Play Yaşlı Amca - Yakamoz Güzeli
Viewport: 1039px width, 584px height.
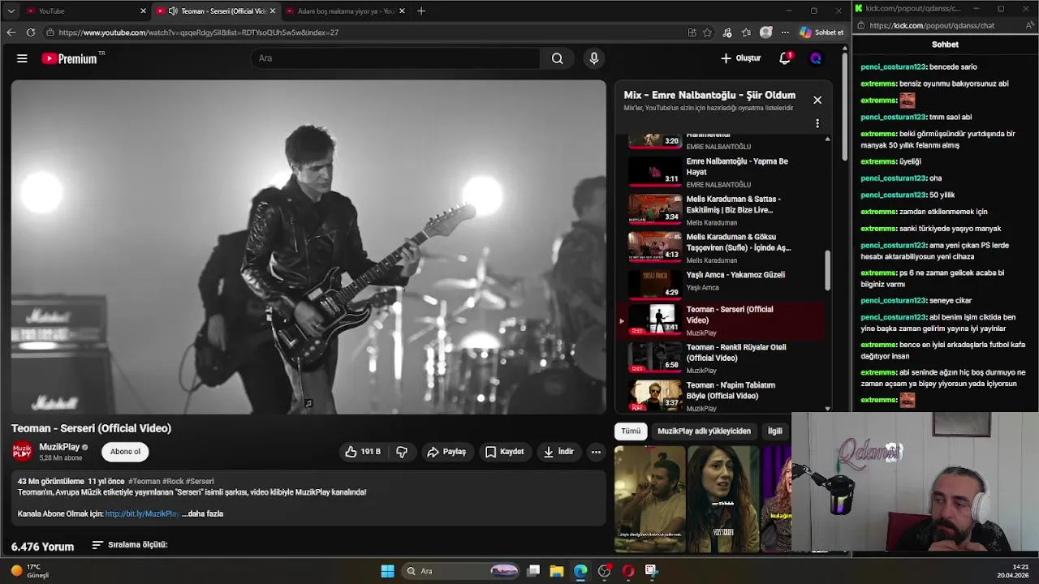tap(722, 286)
